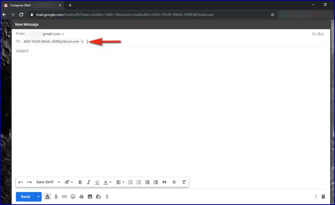
Task: Open the Sans Serif font dropdown
Action: 47,182
